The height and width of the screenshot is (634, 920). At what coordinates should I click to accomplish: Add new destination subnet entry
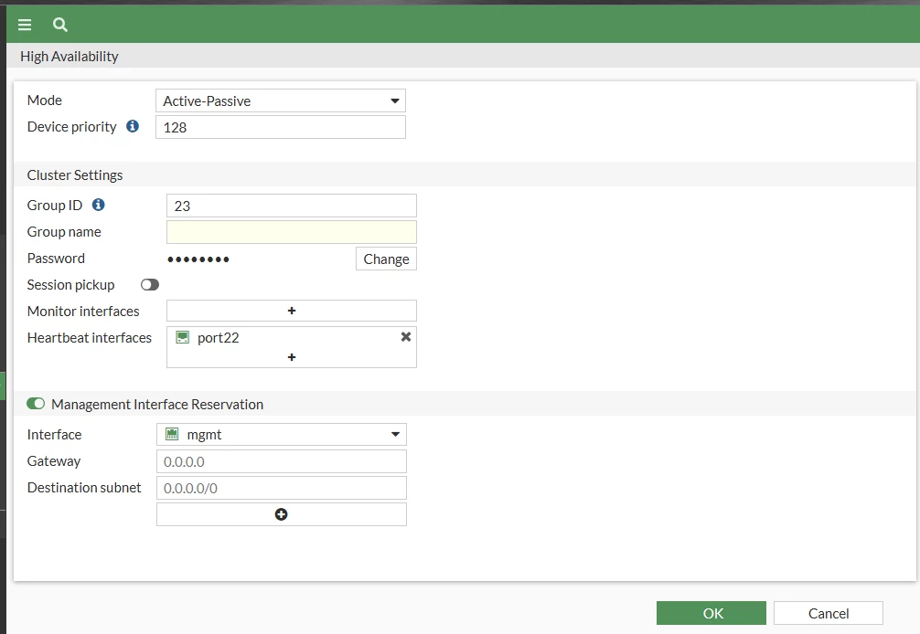(x=281, y=514)
